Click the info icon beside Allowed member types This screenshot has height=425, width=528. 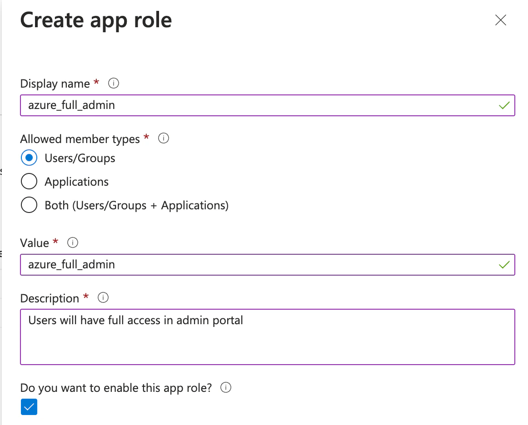(x=163, y=138)
